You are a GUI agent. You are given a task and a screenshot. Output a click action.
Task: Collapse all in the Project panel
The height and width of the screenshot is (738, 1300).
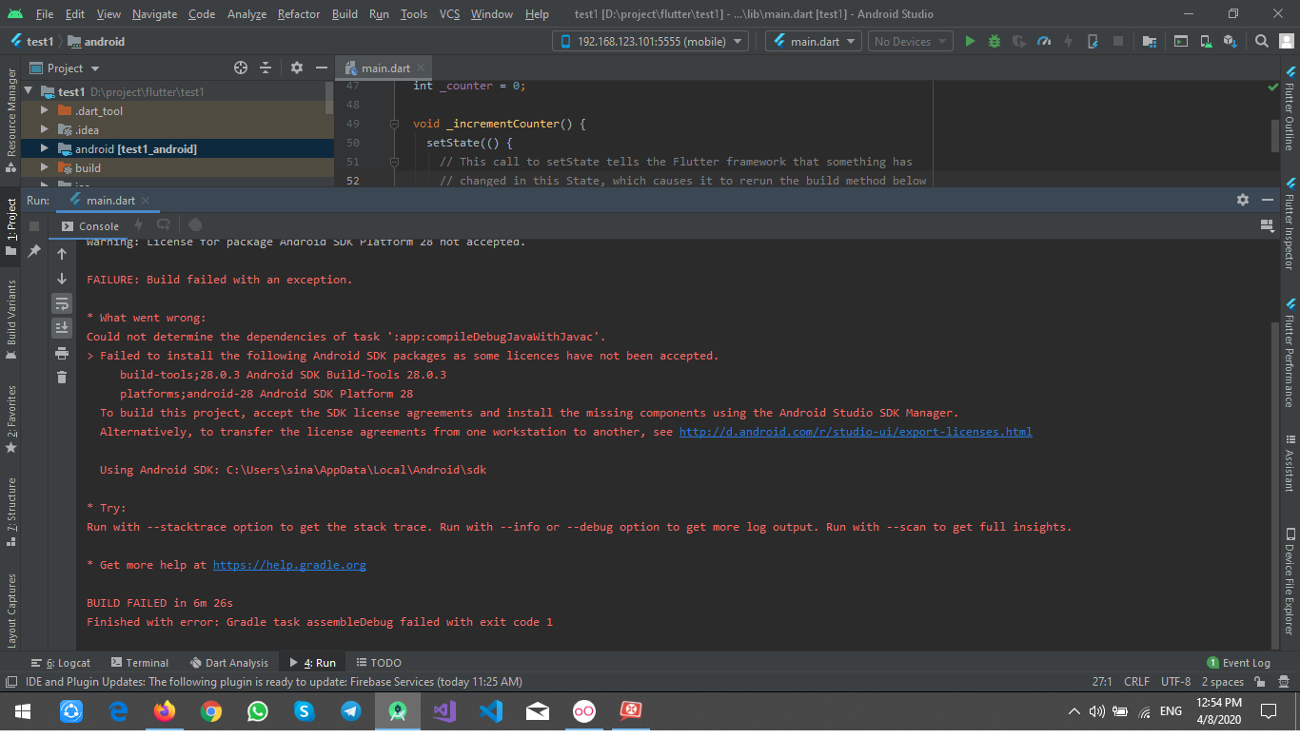266,68
